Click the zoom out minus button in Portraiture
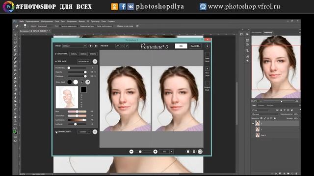This screenshot has height=176, width=314. [x=131, y=152]
